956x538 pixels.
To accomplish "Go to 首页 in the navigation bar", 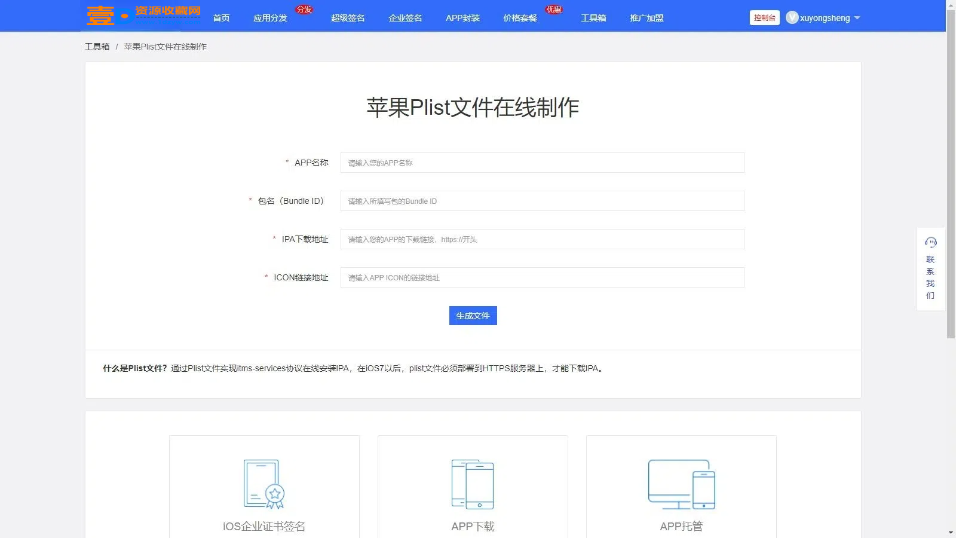I will (220, 18).
